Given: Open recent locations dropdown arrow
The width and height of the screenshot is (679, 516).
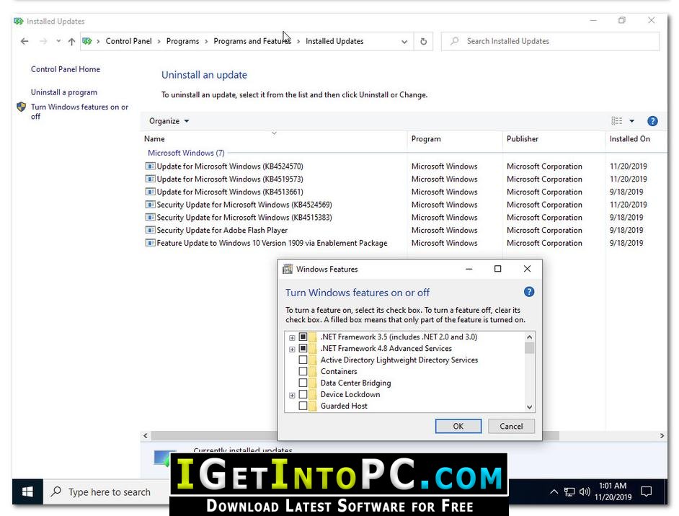Looking at the screenshot, I should (58, 41).
